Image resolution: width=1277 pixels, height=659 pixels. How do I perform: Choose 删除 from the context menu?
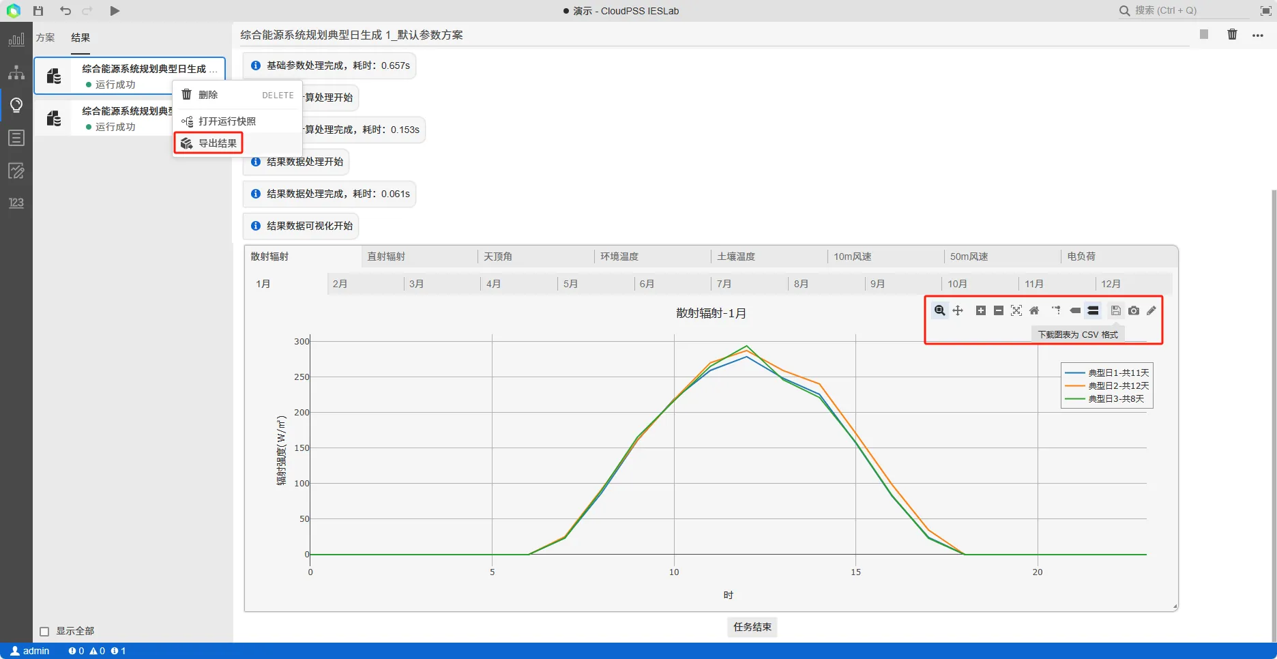237,95
